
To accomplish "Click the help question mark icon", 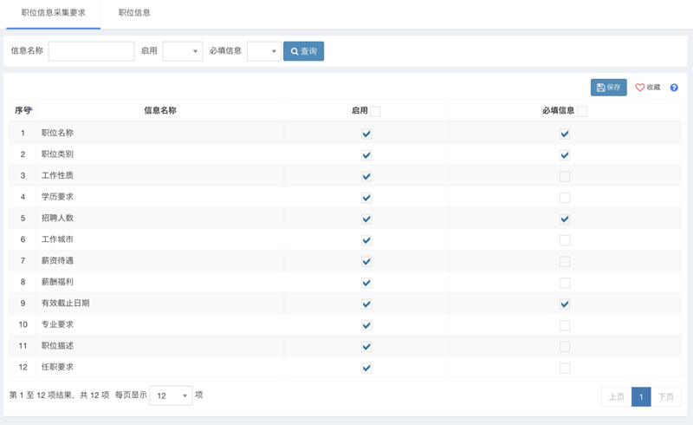I will click(674, 88).
